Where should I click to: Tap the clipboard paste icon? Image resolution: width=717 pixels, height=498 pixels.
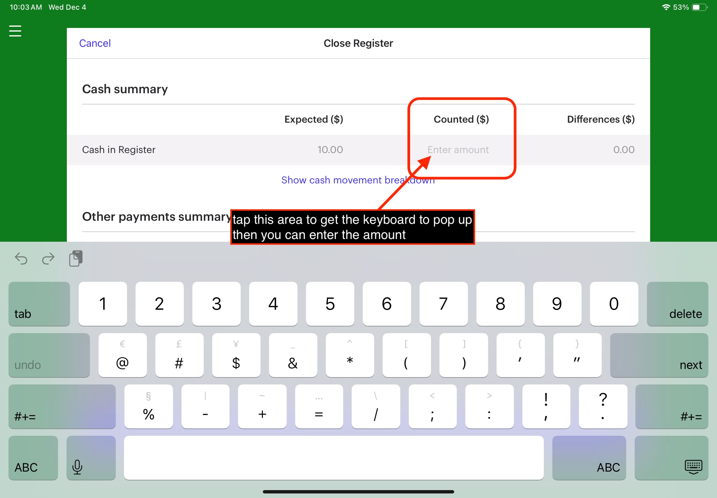[76, 258]
